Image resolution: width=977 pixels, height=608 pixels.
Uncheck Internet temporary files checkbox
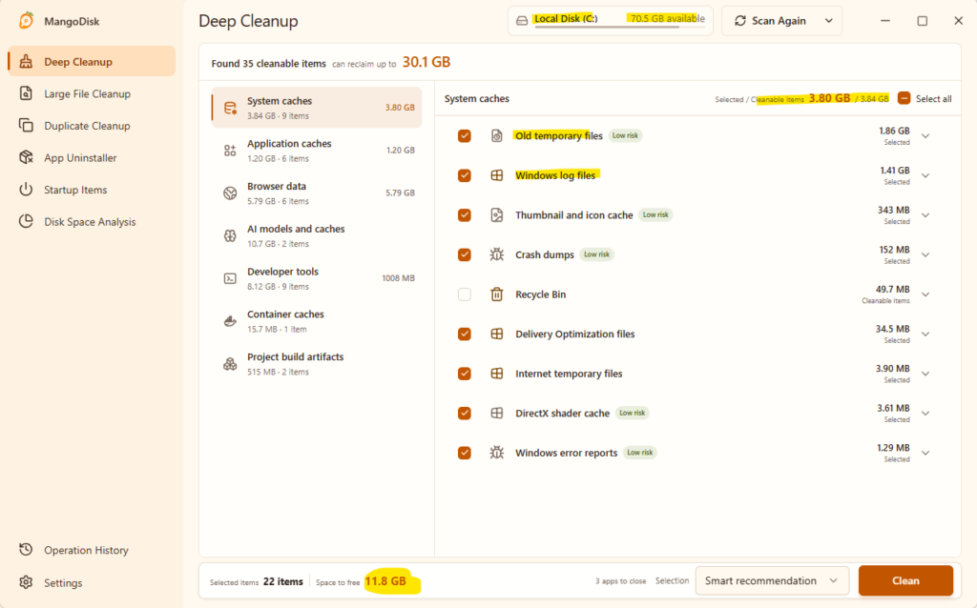pos(465,374)
